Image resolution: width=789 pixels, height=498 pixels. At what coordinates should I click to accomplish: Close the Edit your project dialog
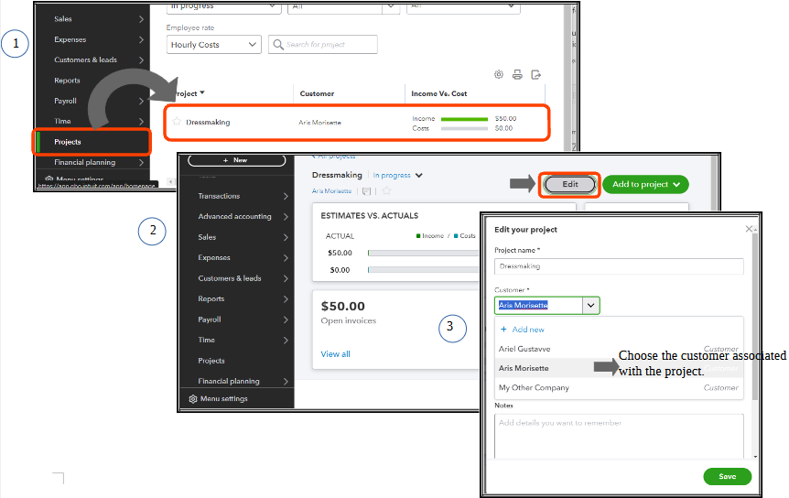[x=749, y=229]
